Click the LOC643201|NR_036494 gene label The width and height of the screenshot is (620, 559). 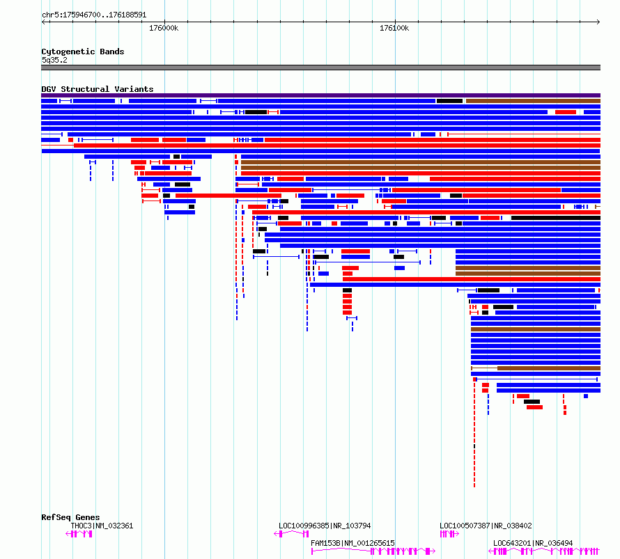(533, 543)
